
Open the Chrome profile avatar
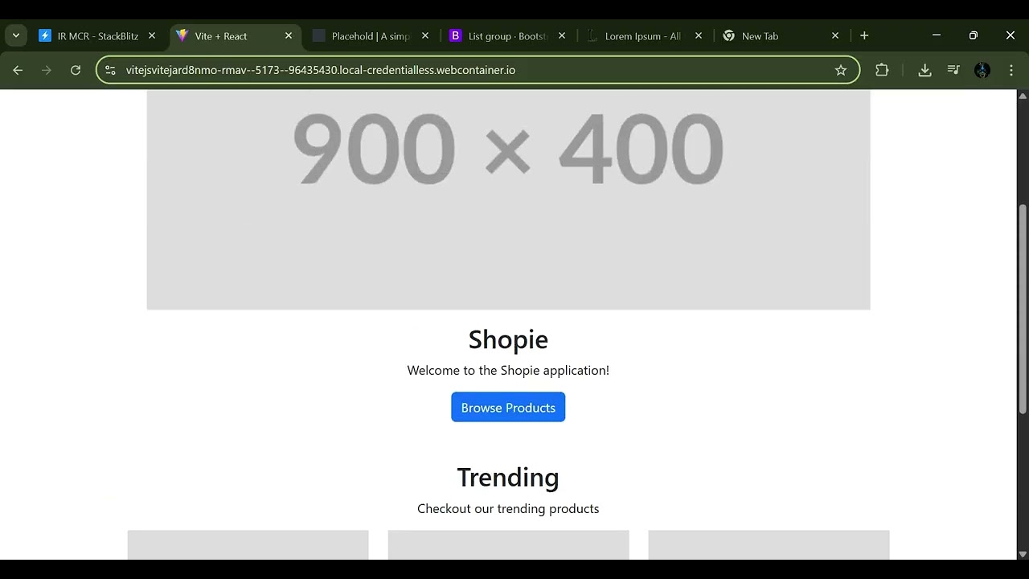(982, 70)
